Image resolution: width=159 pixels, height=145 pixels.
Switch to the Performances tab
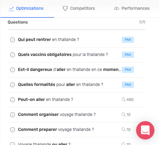click(x=132, y=9)
